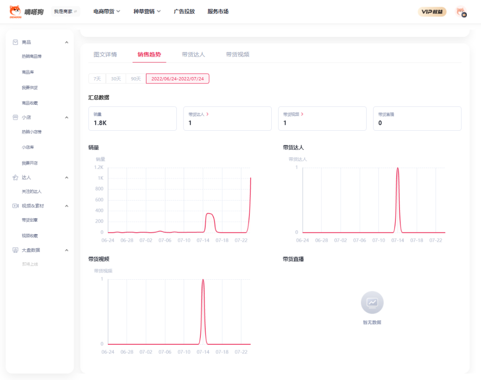Click the VIP权益 button
This screenshot has width=481, height=380.
click(x=432, y=12)
